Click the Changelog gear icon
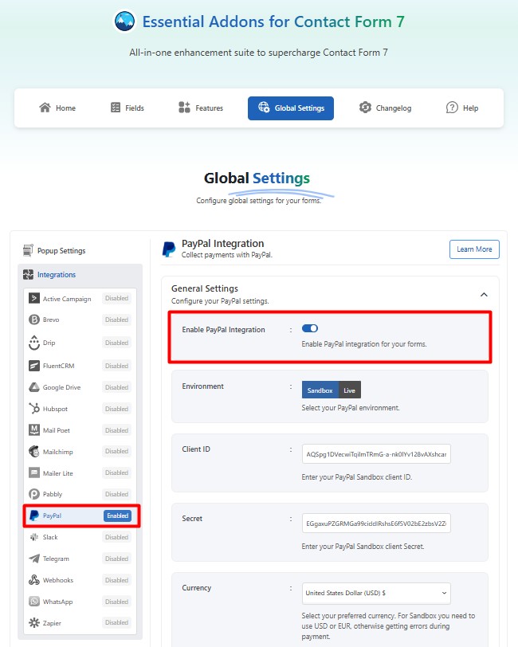The image size is (518, 647). pyautogui.click(x=365, y=108)
